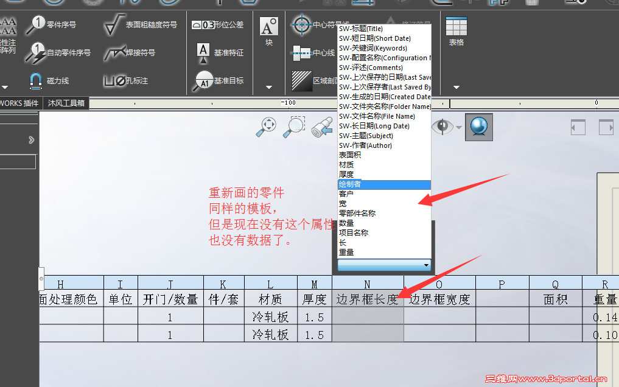Click column header L of the table

[x=270, y=284]
